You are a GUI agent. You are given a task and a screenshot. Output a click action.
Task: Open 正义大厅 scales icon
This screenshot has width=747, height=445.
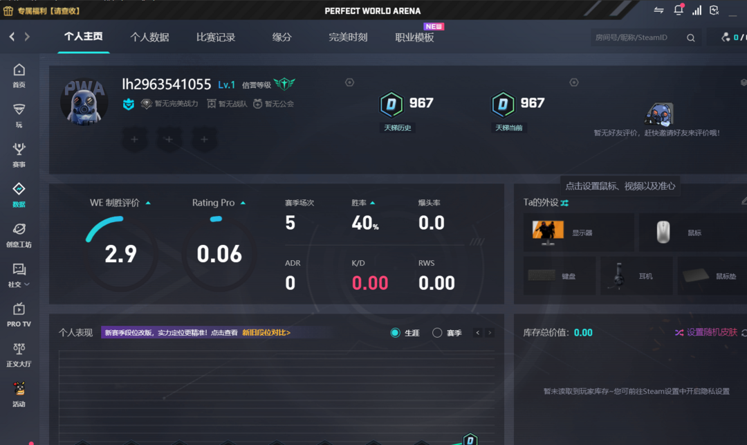tap(19, 354)
